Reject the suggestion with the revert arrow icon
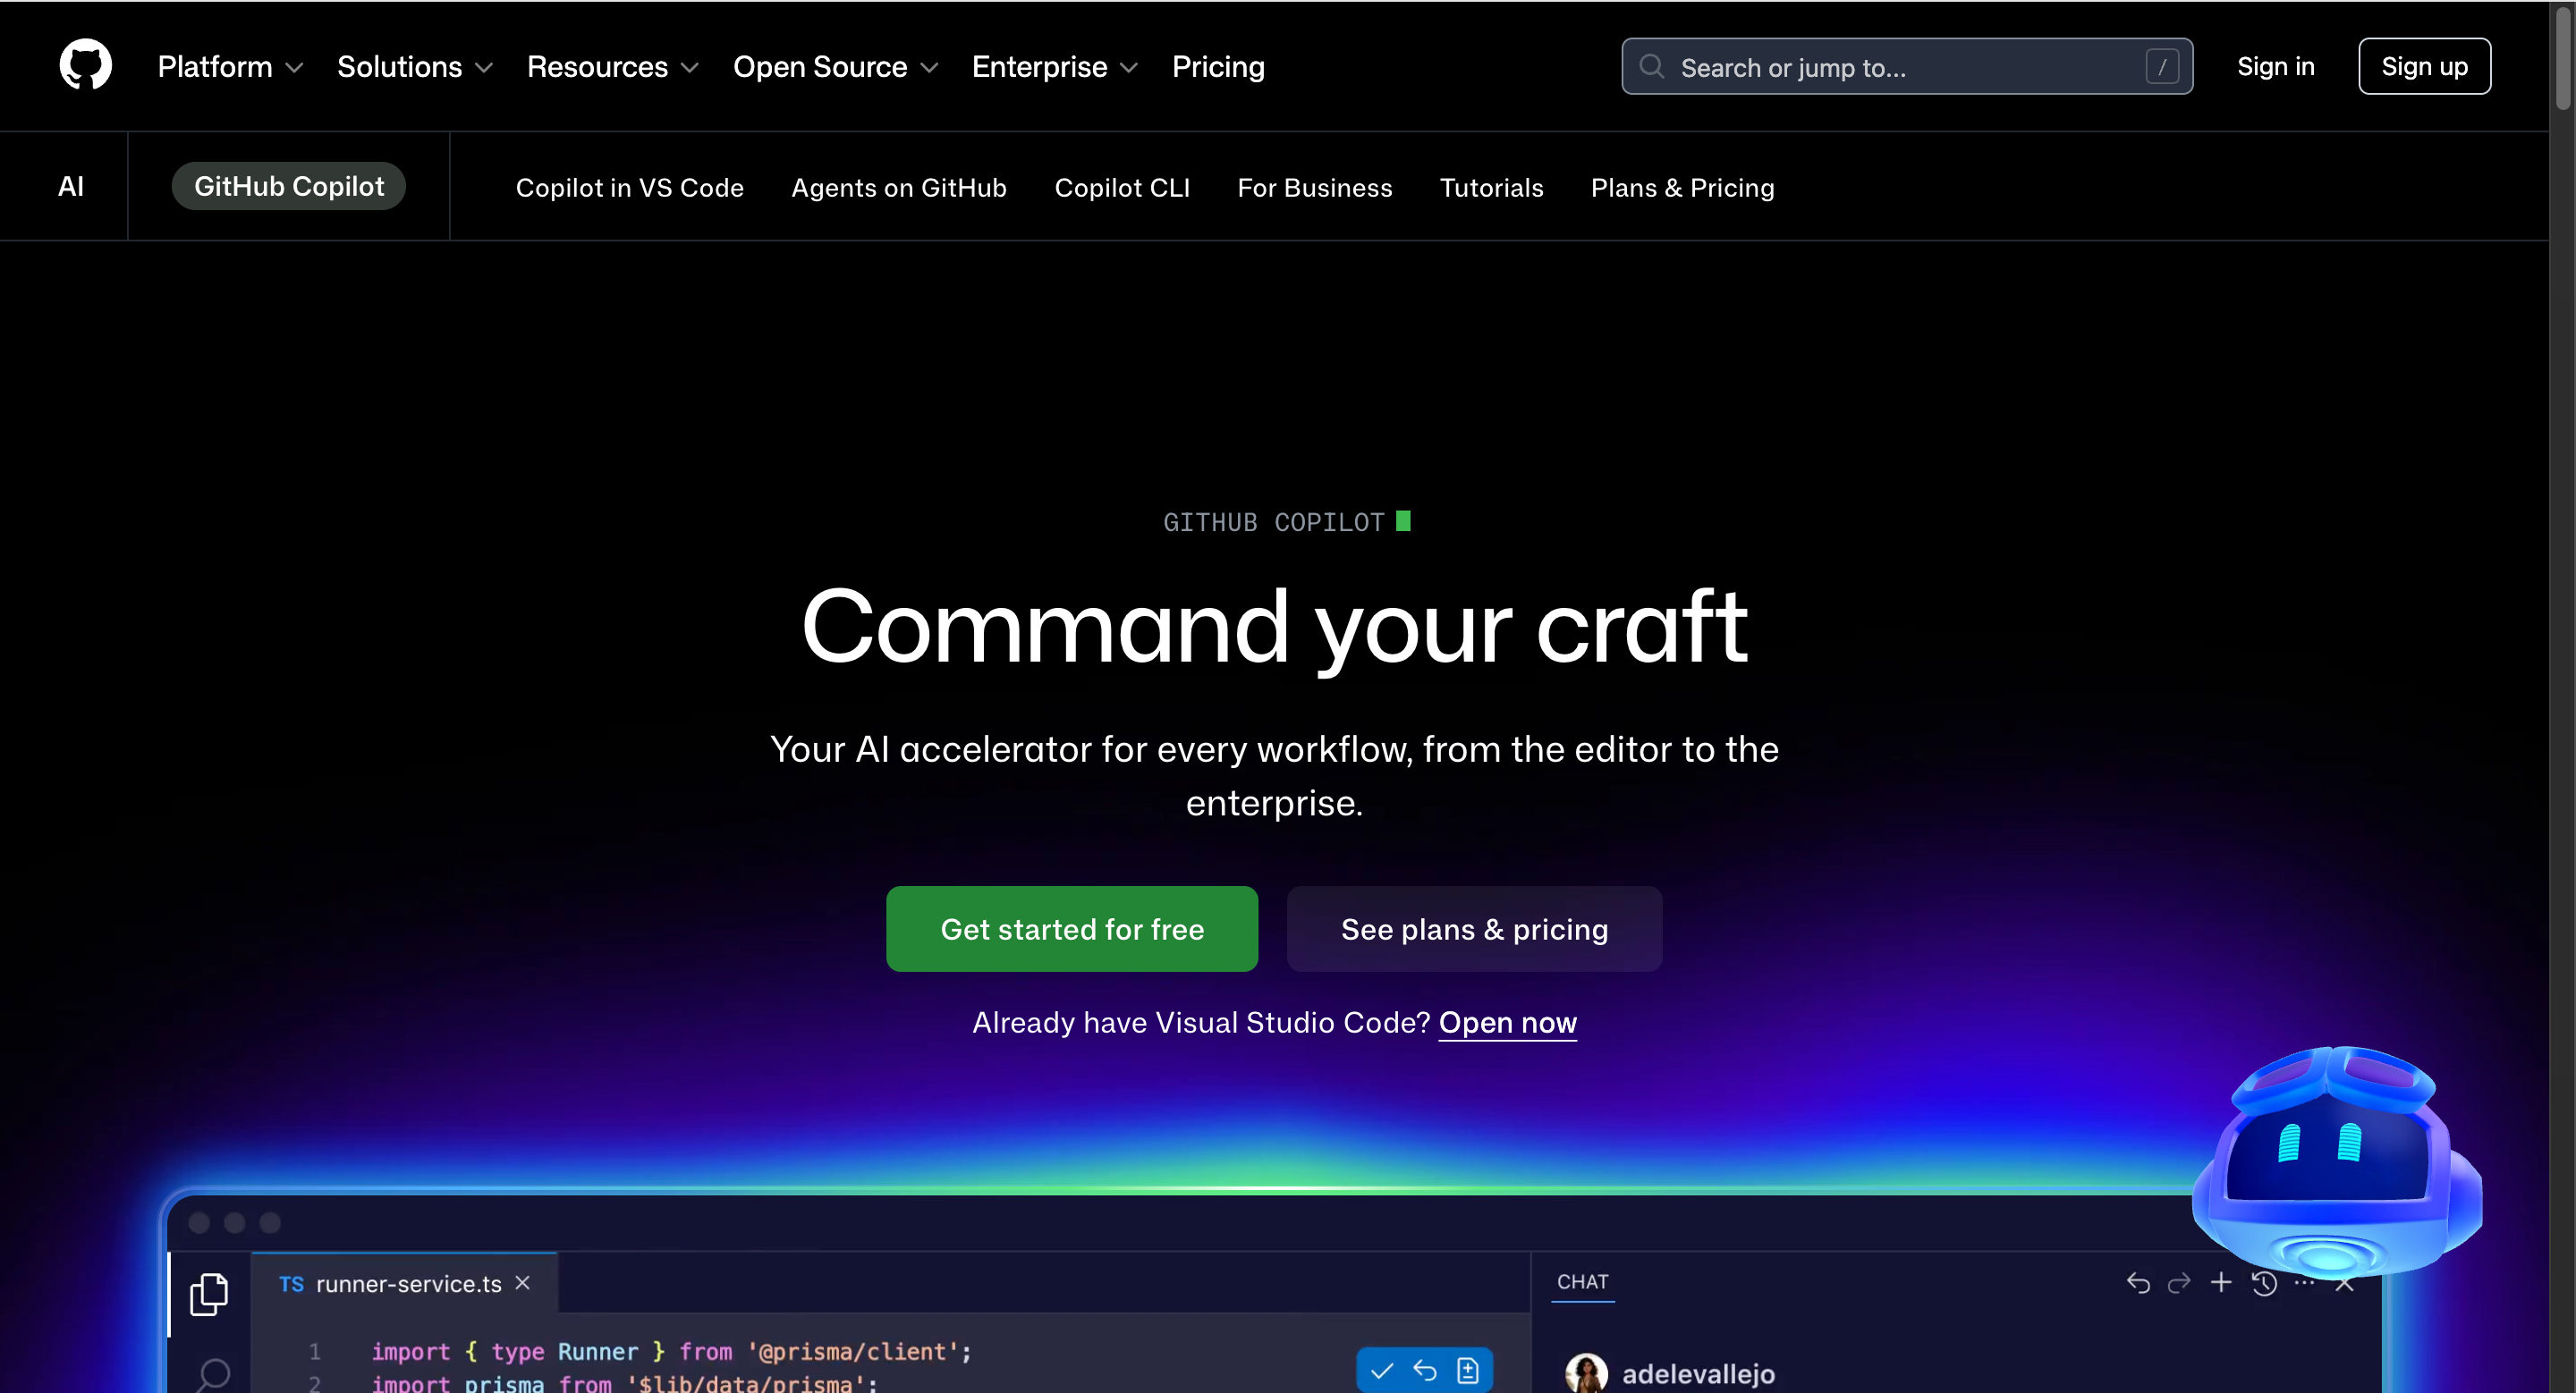Viewport: 2576px width, 1393px height. coord(1424,1370)
